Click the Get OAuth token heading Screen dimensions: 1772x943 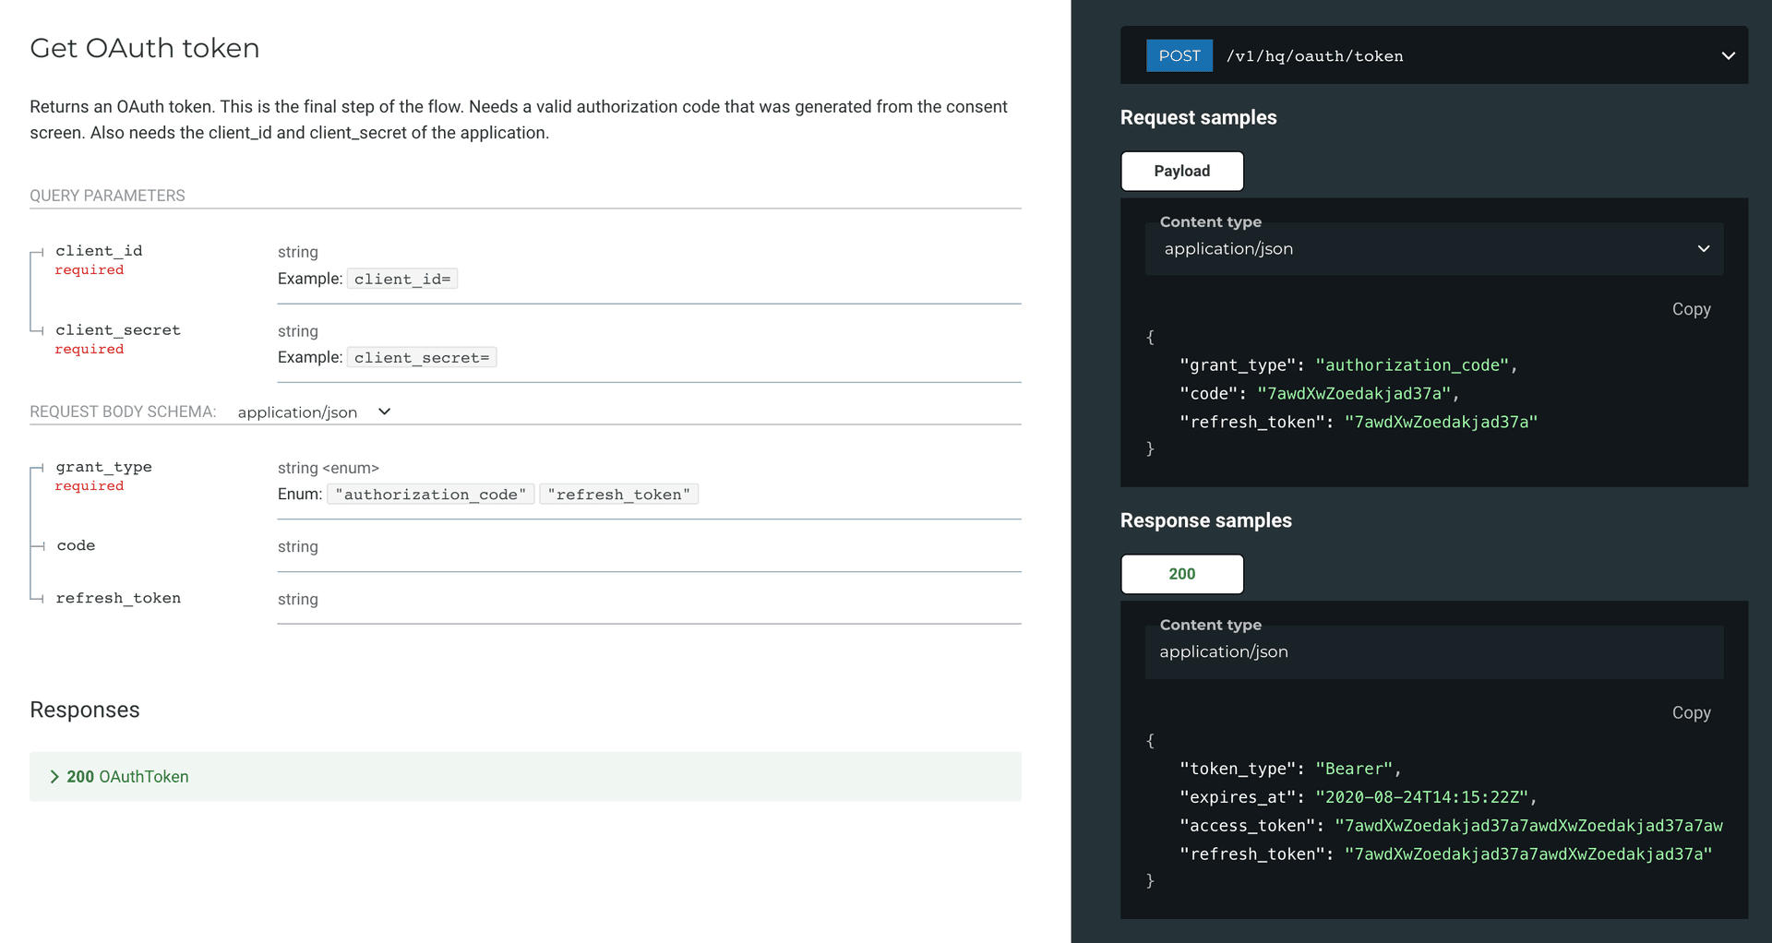pyautogui.click(x=145, y=48)
